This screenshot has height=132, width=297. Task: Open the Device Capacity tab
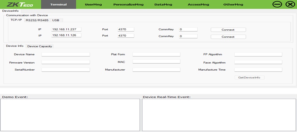coord(40,46)
